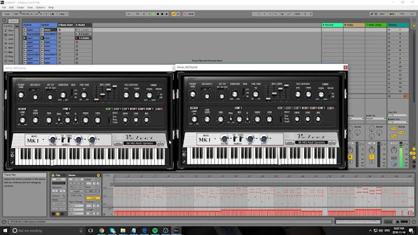Click the A Reverb return track header
418x235 pixels.
pyautogui.click(x=332, y=25)
